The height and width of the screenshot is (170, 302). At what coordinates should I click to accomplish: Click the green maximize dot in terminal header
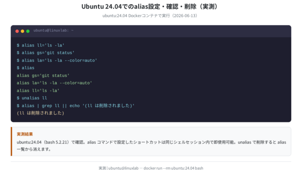coord(28,31)
